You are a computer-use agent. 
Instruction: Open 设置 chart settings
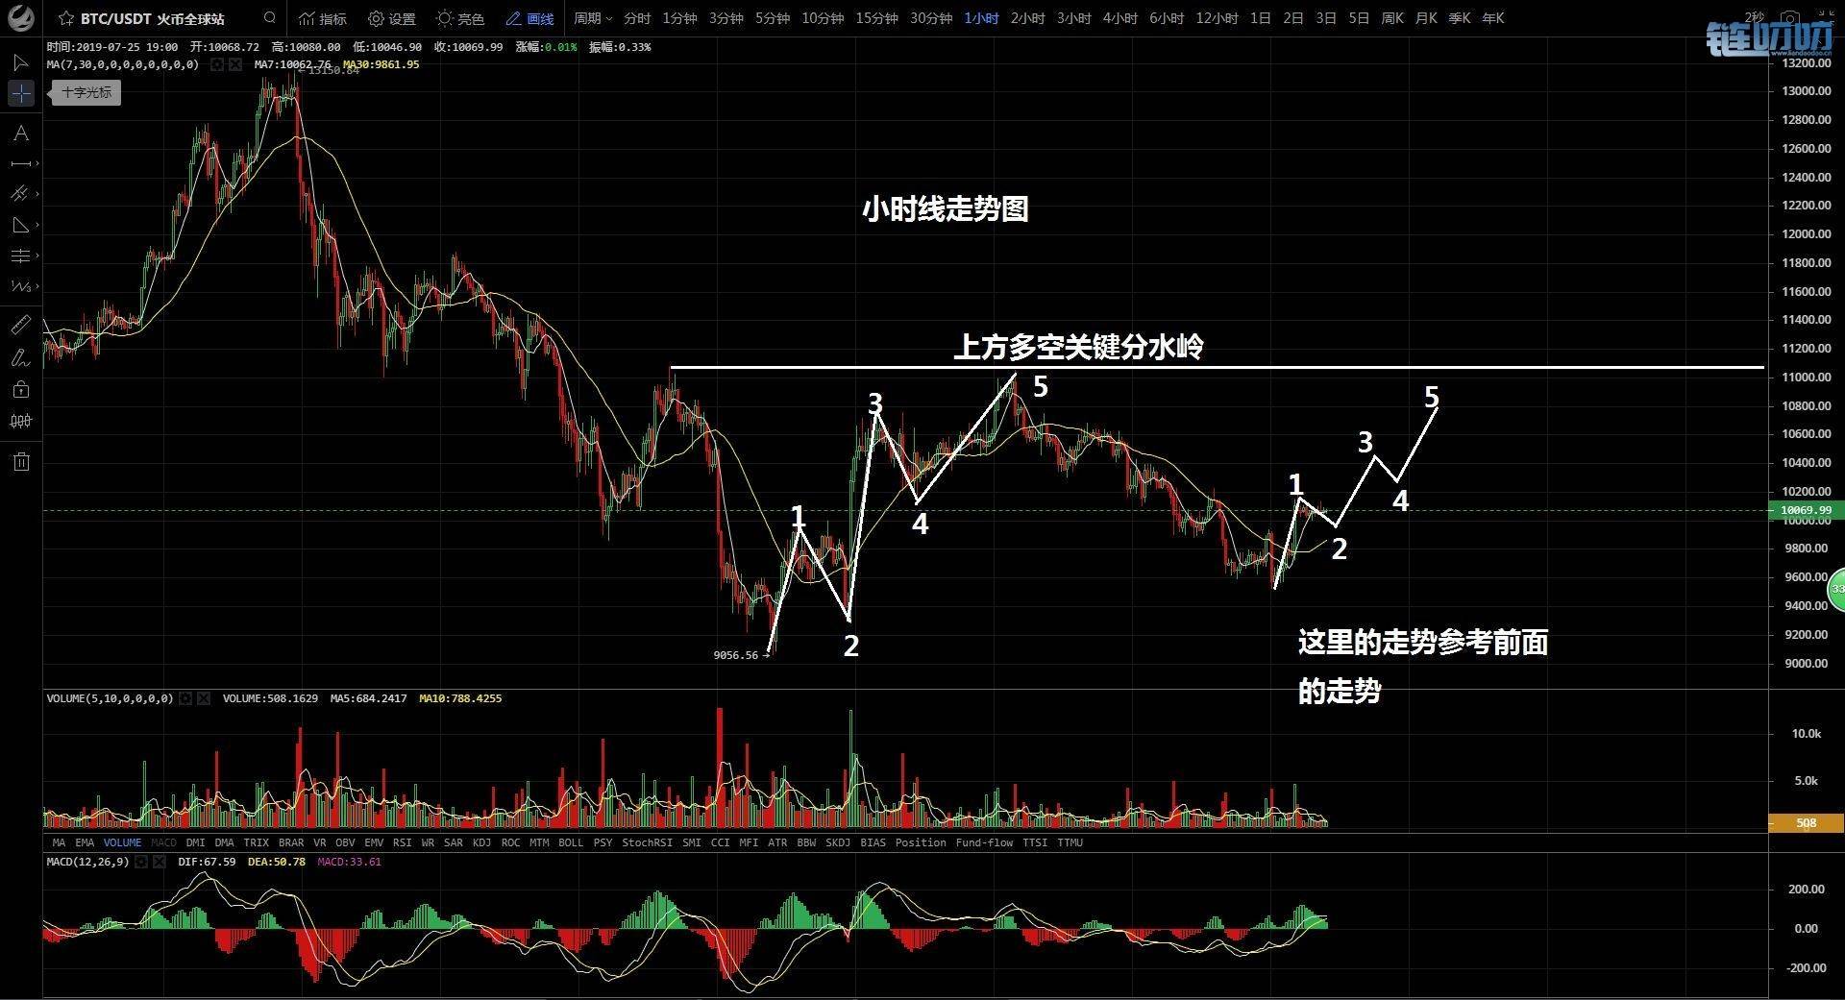coord(392,18)
